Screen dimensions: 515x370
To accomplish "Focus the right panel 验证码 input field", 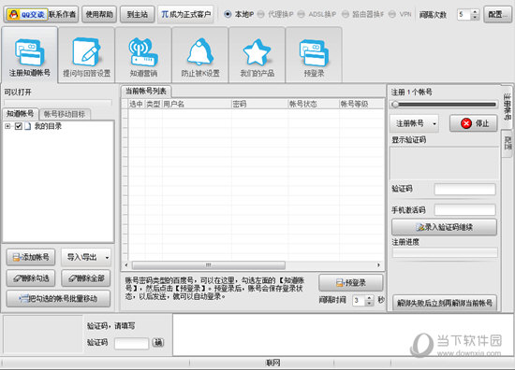I will [464, 190].
